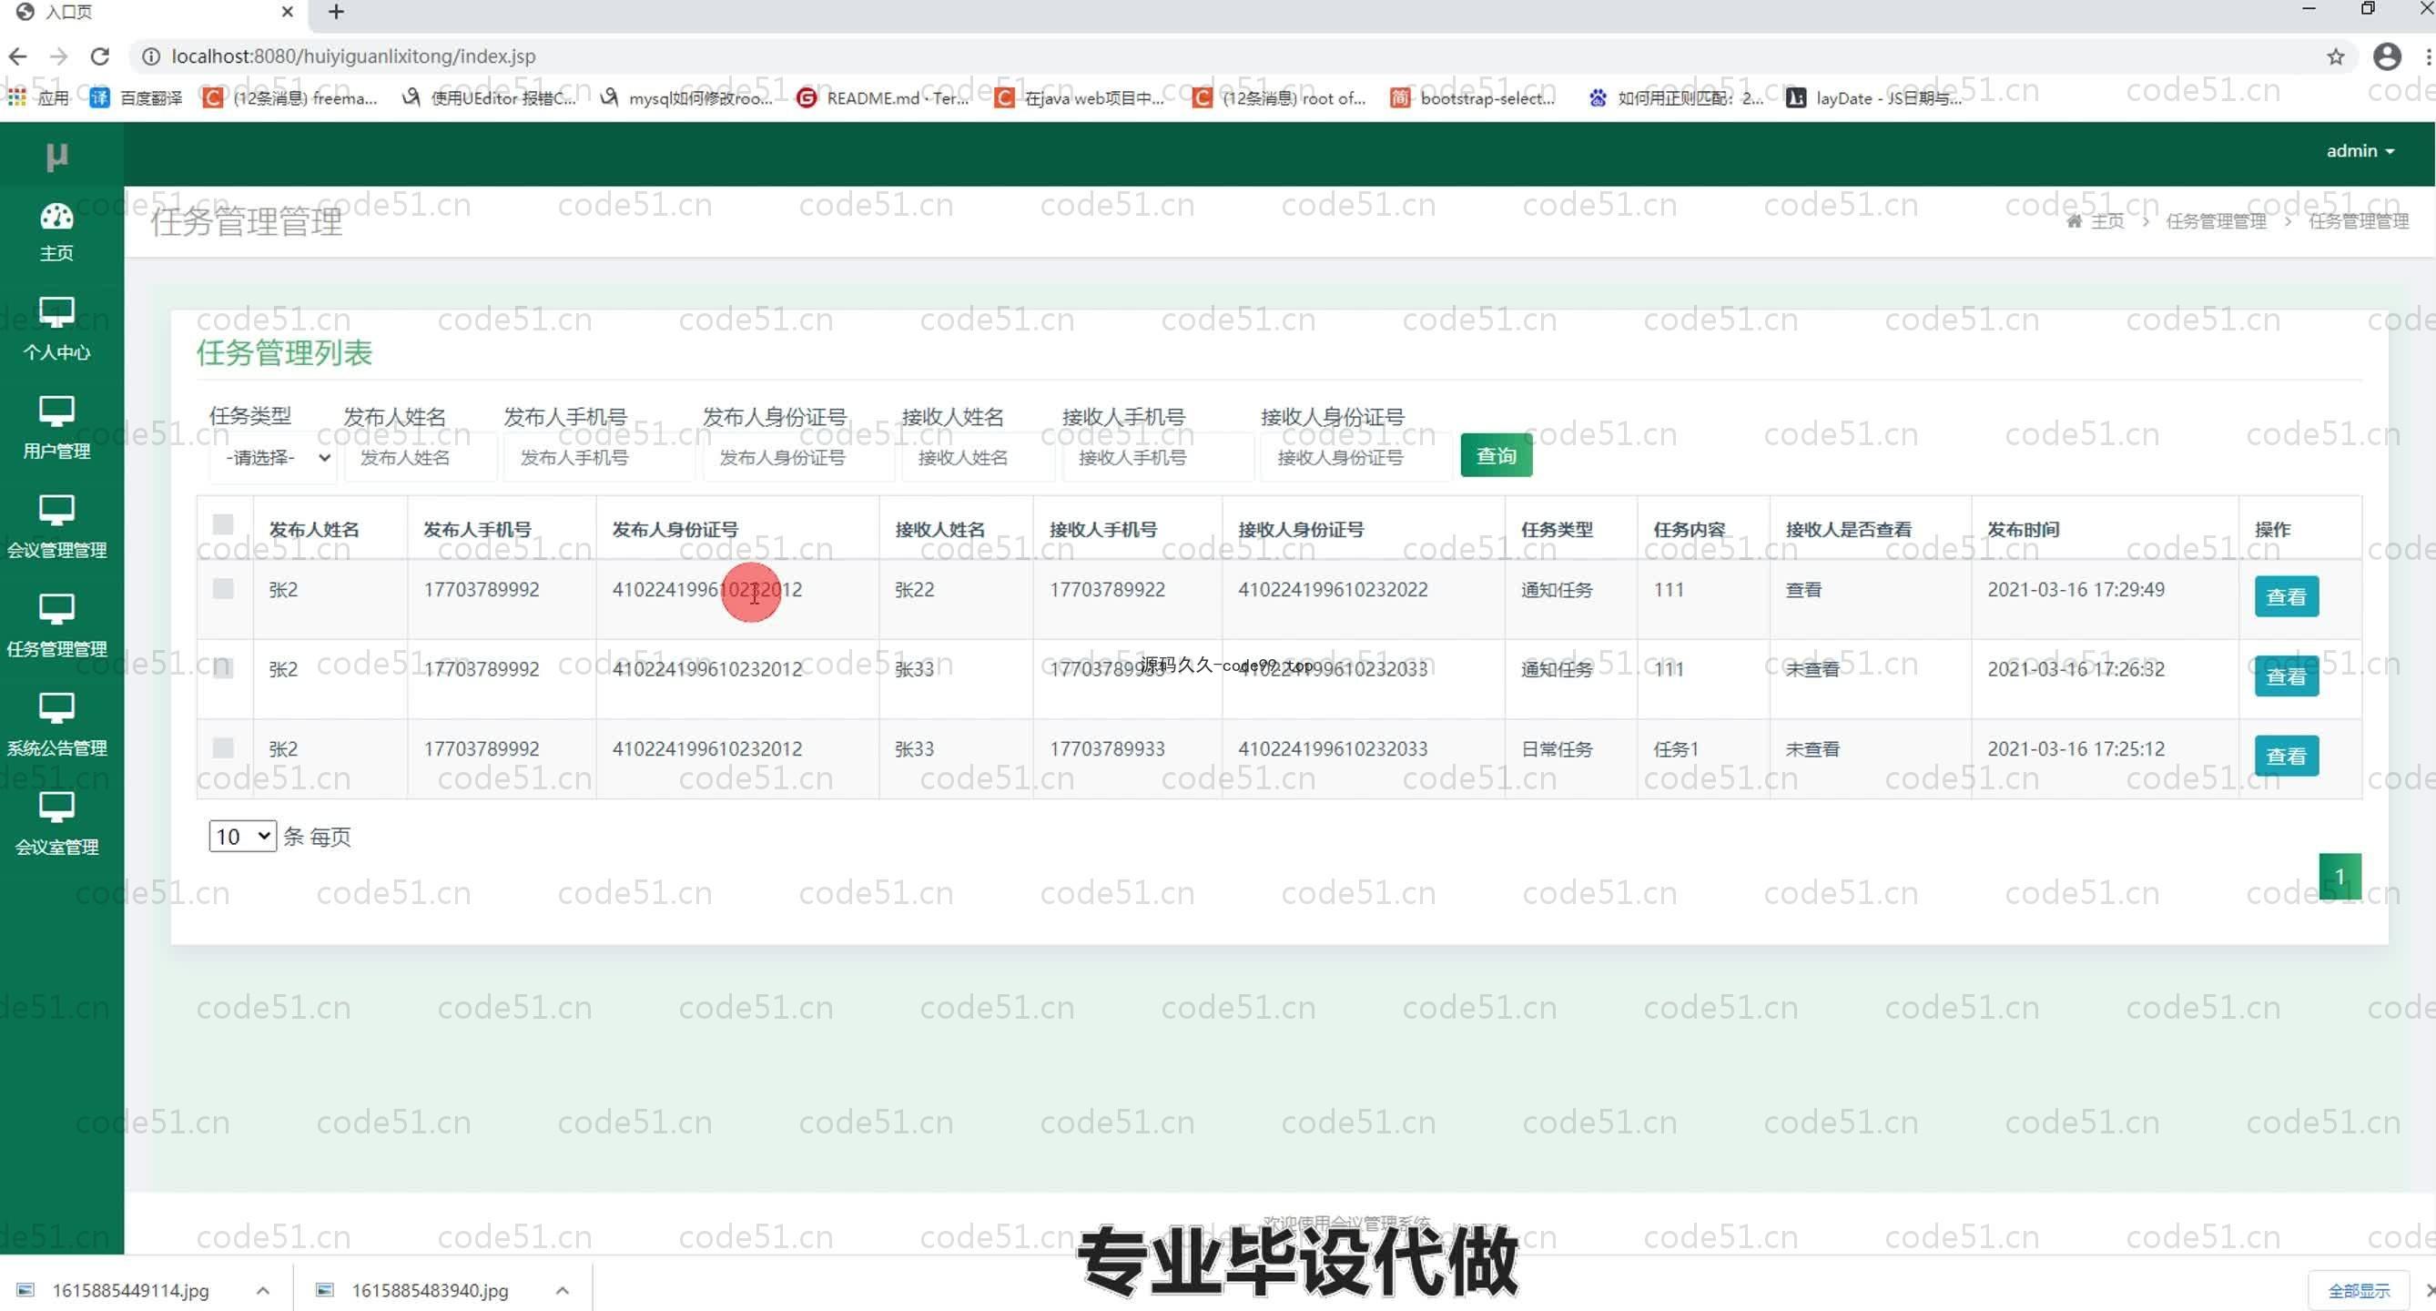The width and height of the screenshot is (2436, 1311).
Task: Bookmark this page with star icon
Action: (2336, 56)
